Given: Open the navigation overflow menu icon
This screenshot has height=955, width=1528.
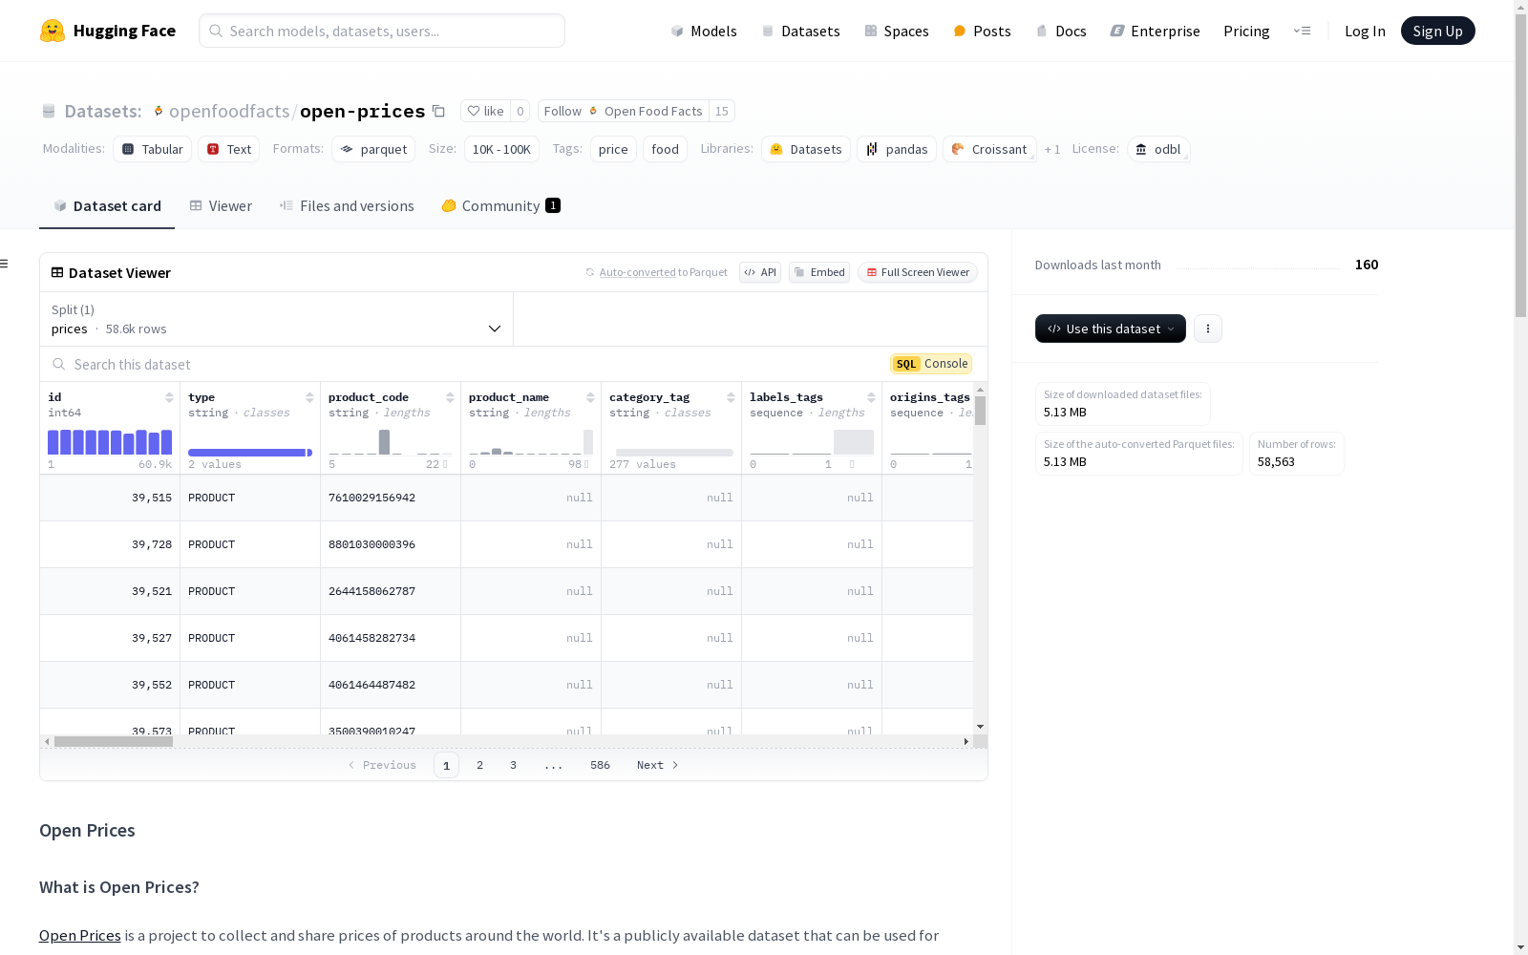Looking at the screenshot, I should coord(1302,31).
